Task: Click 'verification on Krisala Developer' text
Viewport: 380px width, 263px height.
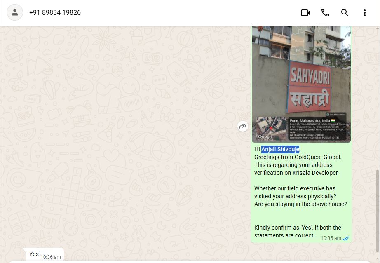Action: pyautogui.click(x=296, y=173)
